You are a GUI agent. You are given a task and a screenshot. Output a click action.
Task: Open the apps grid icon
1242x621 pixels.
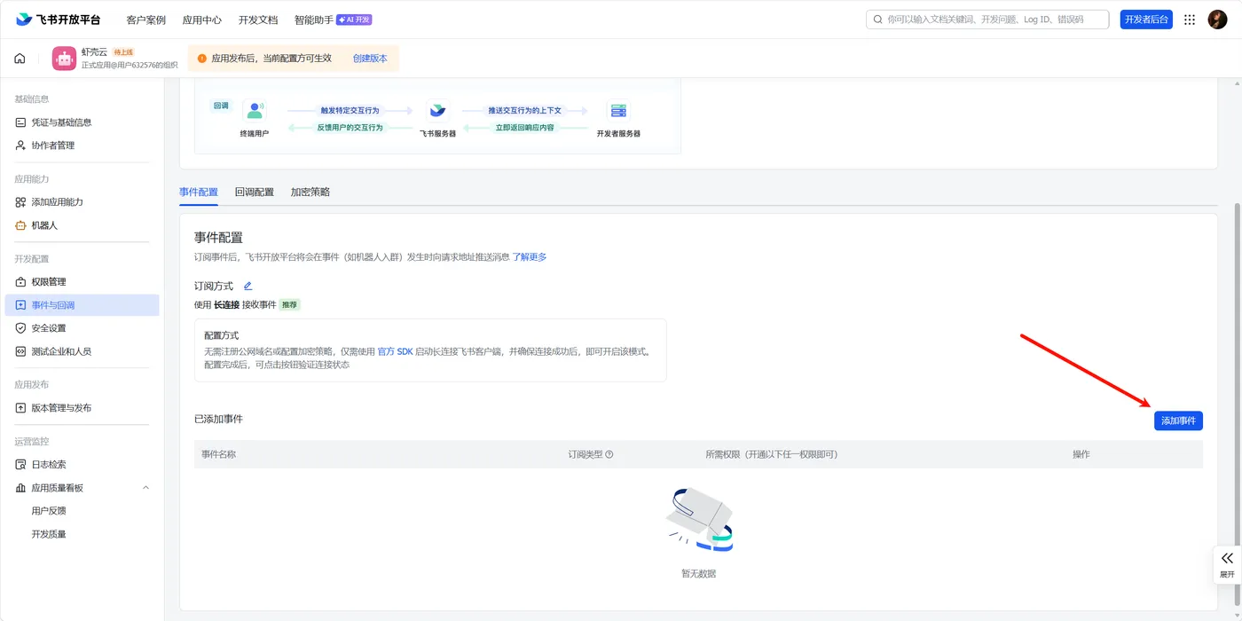(1190, 20)
